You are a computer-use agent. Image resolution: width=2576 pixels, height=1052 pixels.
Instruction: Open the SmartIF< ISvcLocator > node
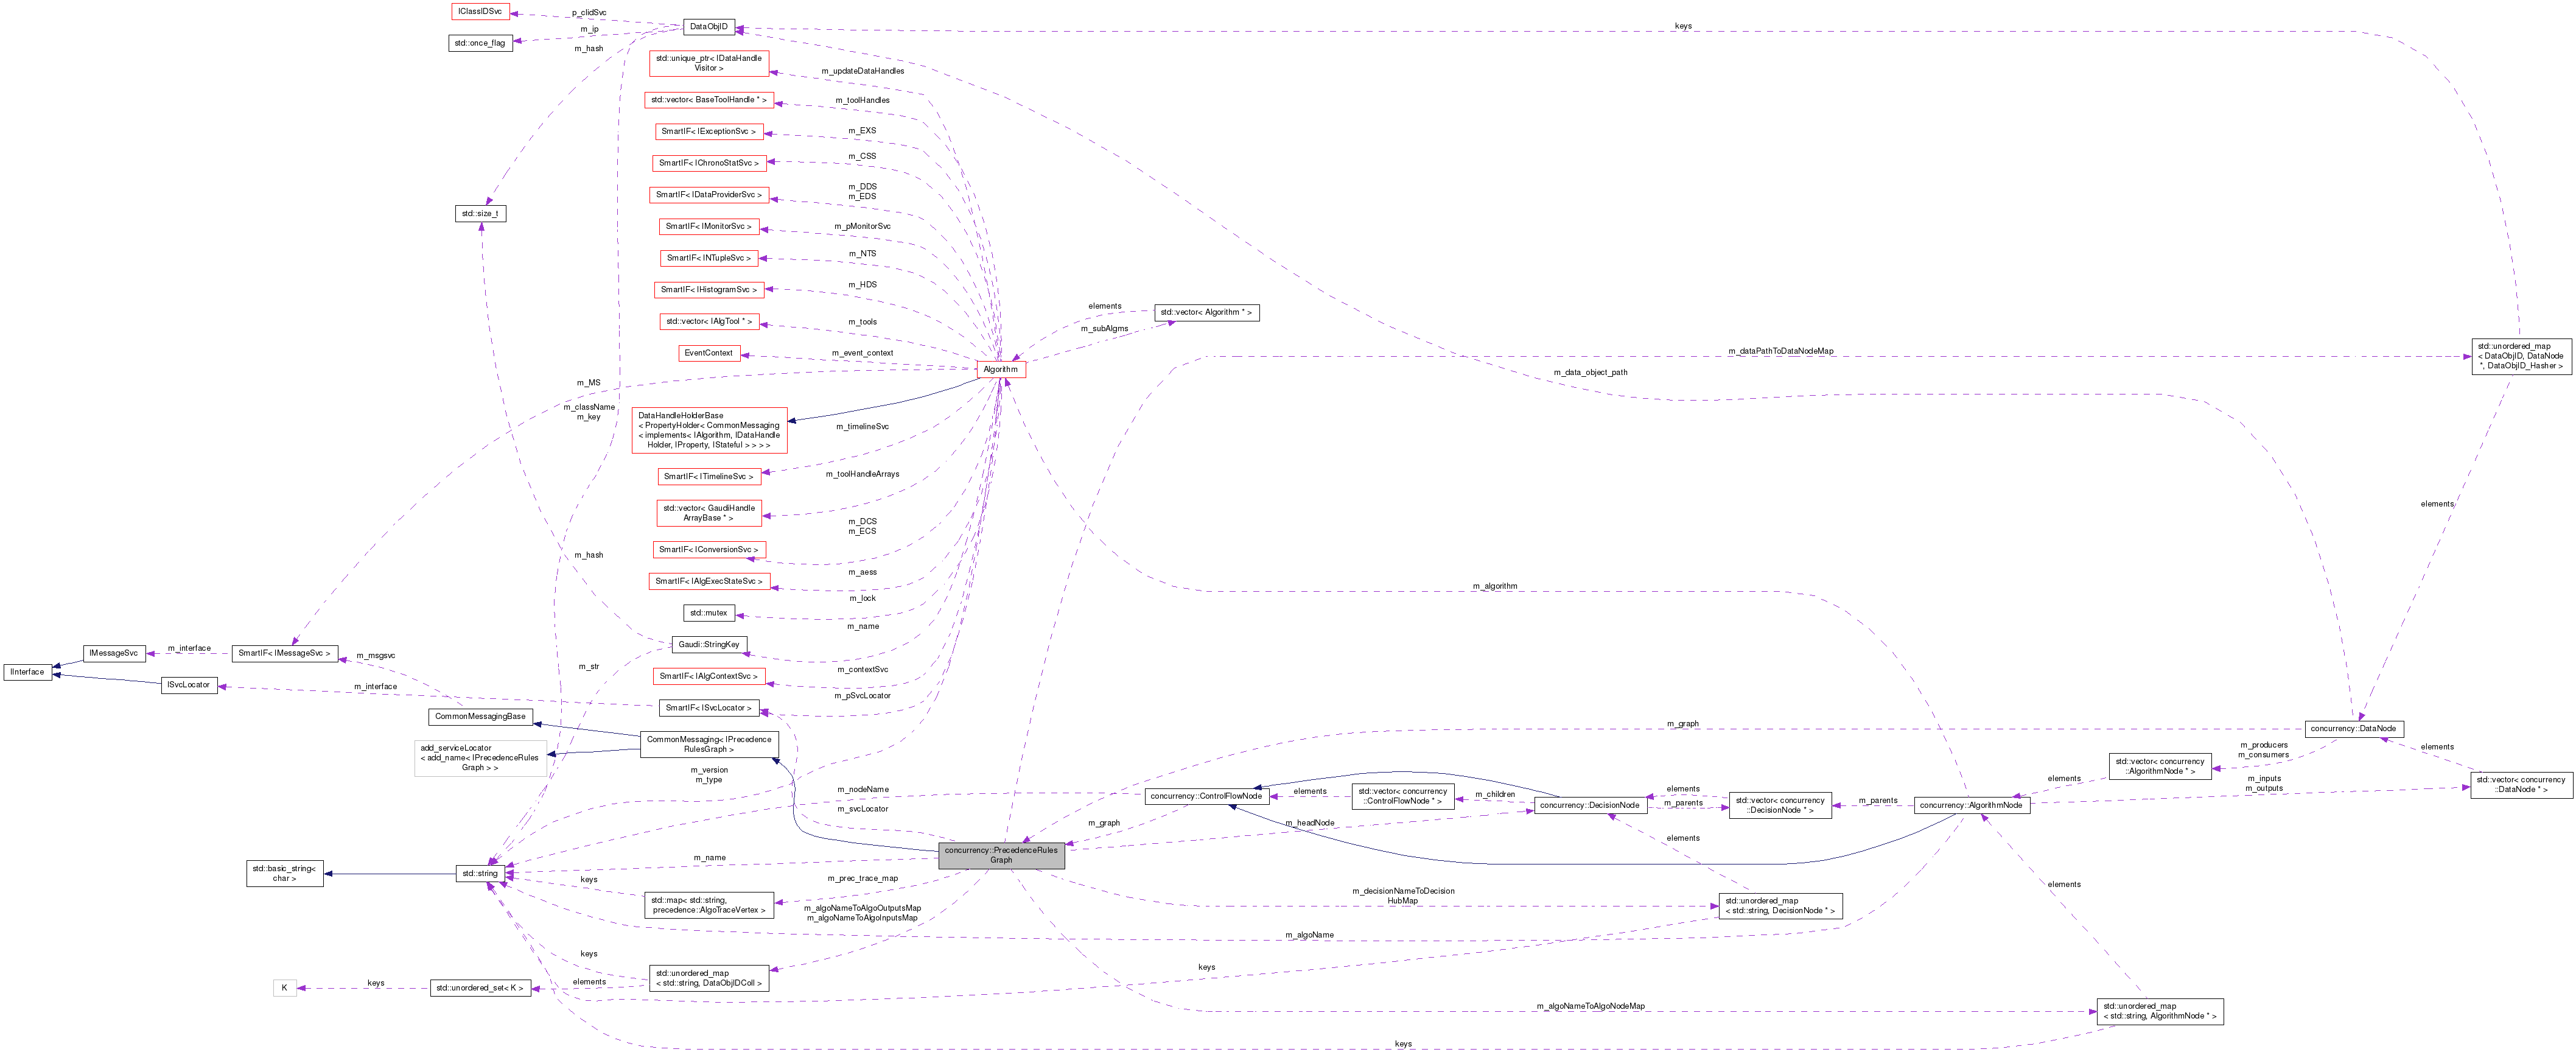click(x=709, y=708)
